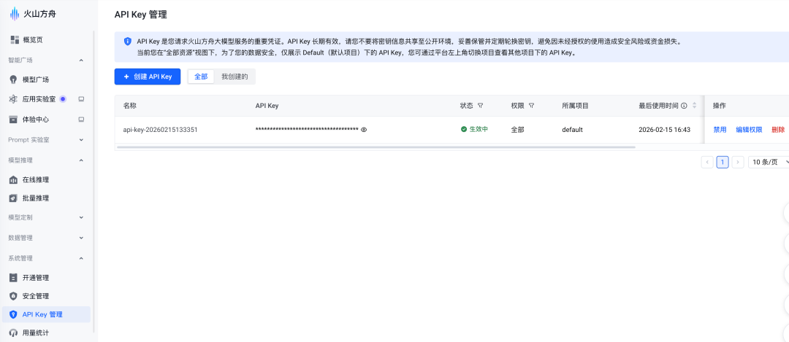This screenshot has height=342, width=789.
Task: Click 禁用 for api-key-20260215133351
Action: pos(720,130)
